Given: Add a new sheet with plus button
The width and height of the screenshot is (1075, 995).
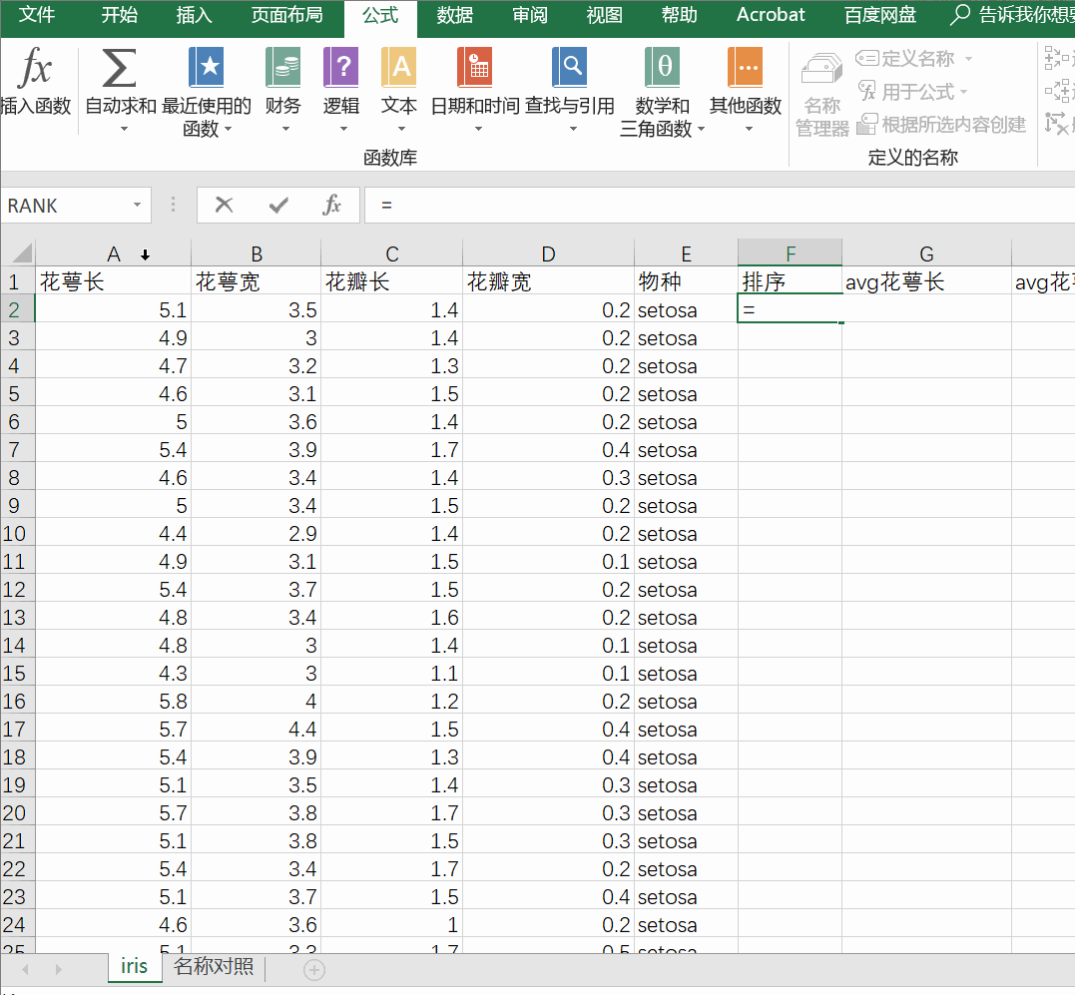Looking at the screenshot, I should (314, 970).
